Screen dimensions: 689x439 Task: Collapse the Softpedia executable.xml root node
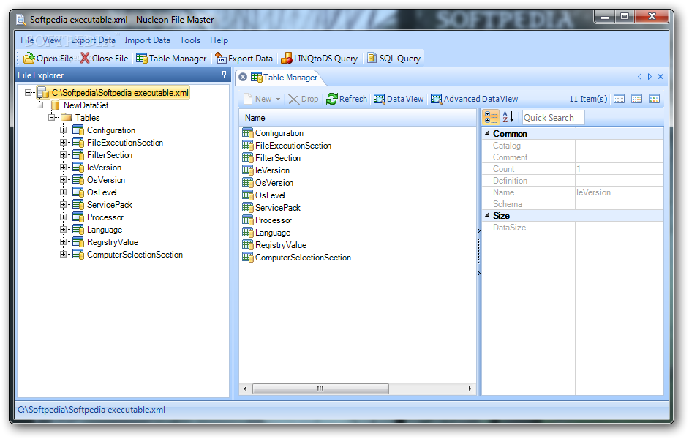(x=29, y=92)
